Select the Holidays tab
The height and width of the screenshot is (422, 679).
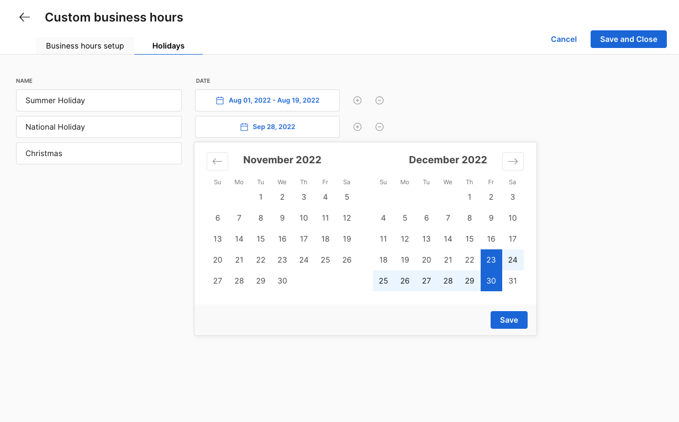pyautogui.click(x=169, y=46)
